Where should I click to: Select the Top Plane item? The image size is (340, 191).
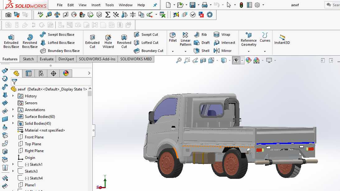pyautogui.click(x=30, y=144)
